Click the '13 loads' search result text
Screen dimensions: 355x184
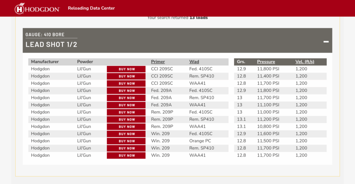[x=199, y=18]
